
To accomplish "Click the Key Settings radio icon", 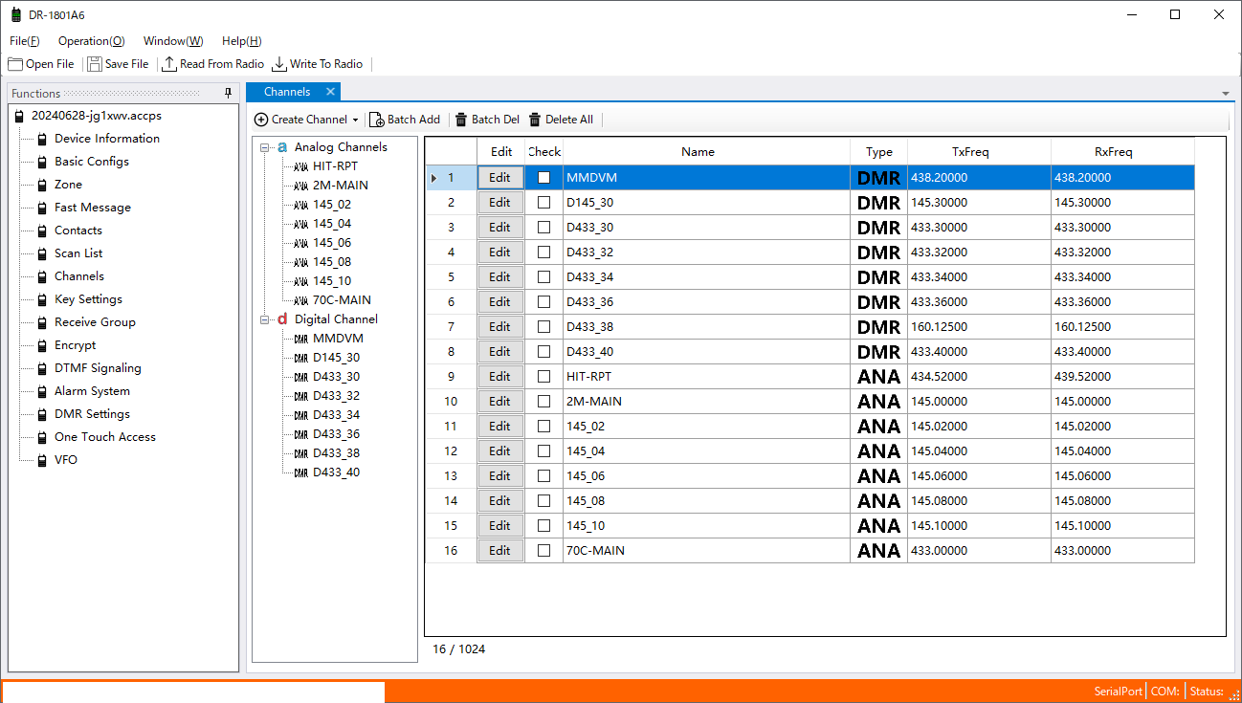I will coord(42,299).
